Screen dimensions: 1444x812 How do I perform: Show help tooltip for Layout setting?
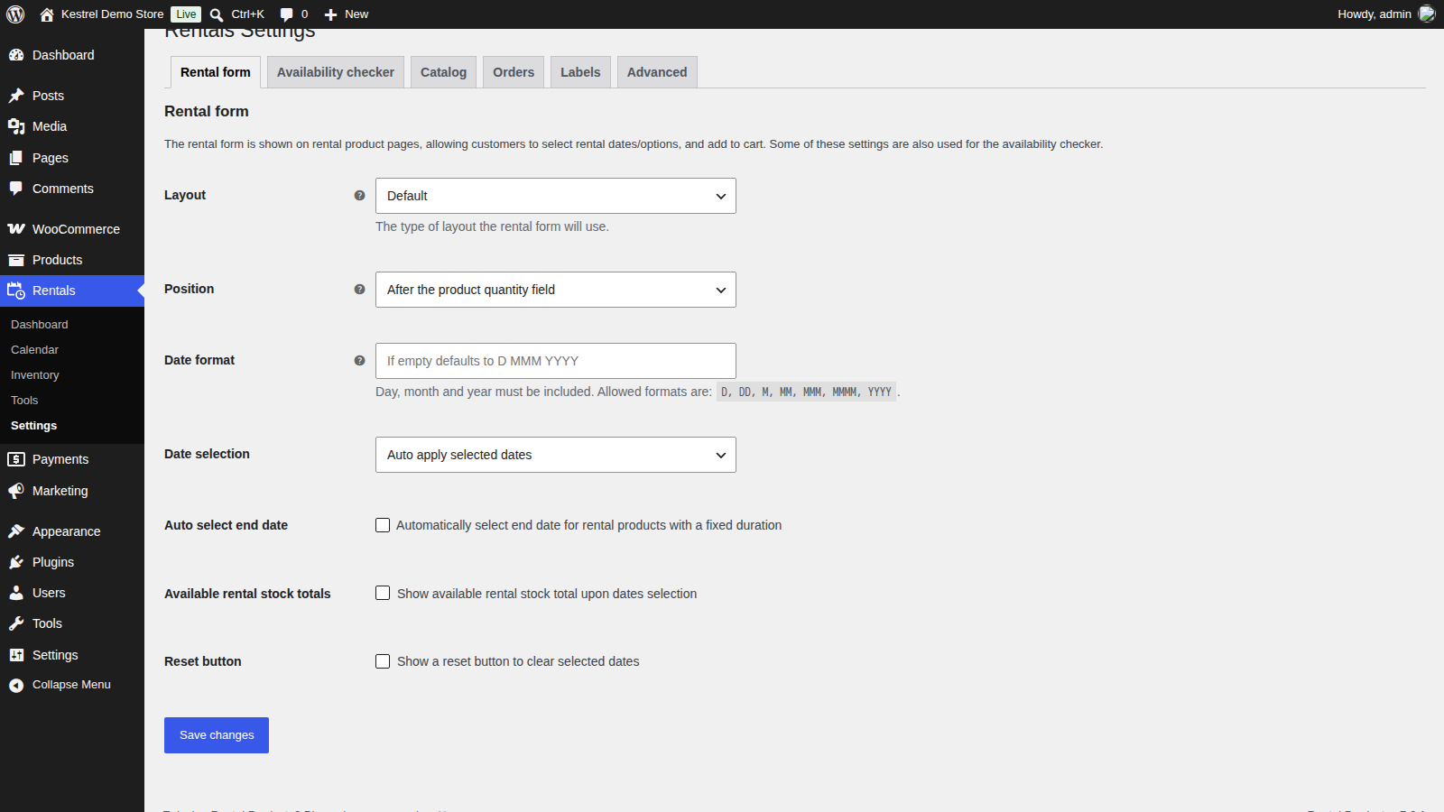(x=359, y=196)
